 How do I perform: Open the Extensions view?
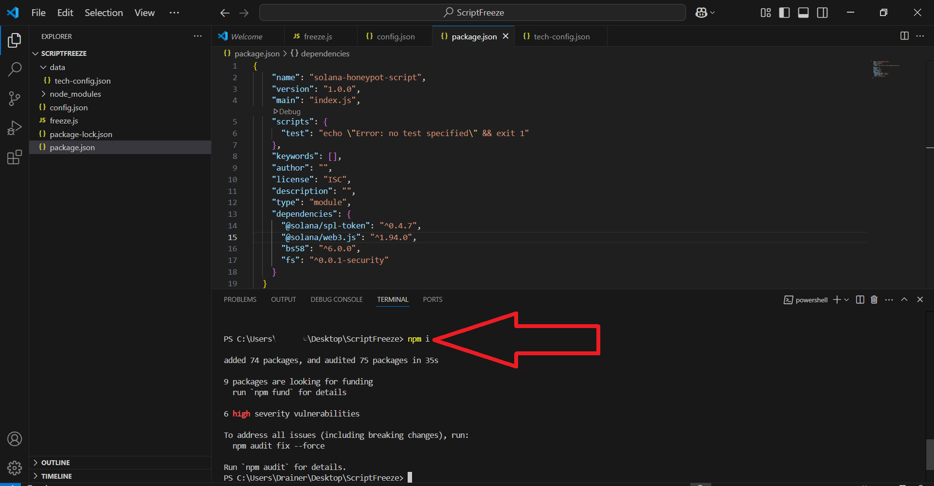(15, 157)
